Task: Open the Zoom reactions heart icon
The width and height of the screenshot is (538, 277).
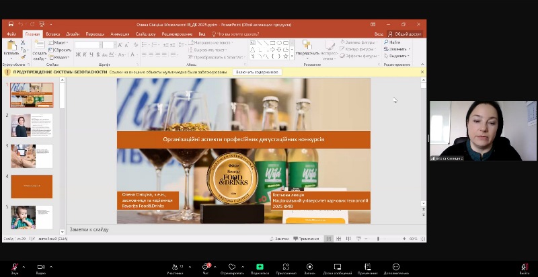Action: pos(232,267)
